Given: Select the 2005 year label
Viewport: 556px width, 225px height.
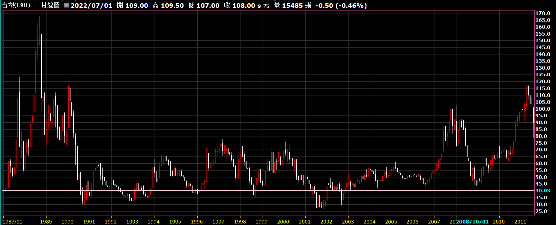Looking at the screenshot, I should pyautogui.click(x=391, y=222).
